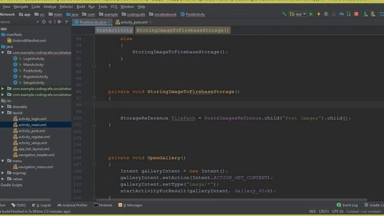Click the Apply Changes lightning icon
This screenshot has width=384, height=216.
coord(319,14)
